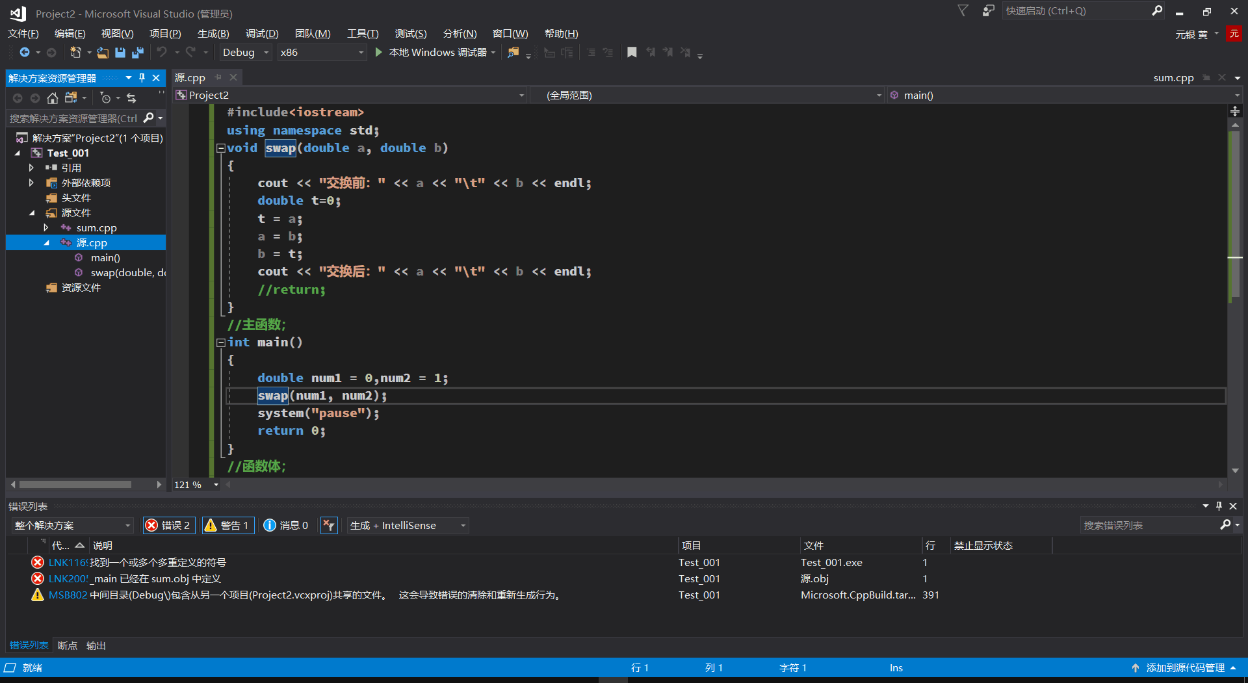The width and height of the screenshot is (1248, 683).
Task: Open the 121 % zoom dropdown
Action: pyautogui.click(x=197, y=484)
